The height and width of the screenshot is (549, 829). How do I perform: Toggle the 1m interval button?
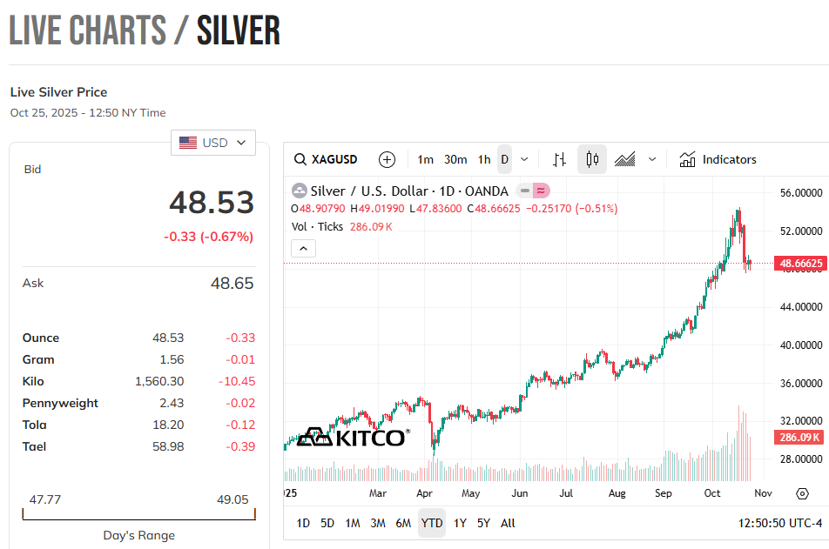coord(425,160)
